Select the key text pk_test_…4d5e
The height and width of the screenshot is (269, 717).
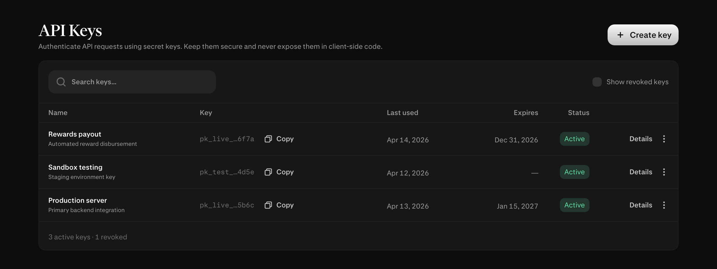227,172
